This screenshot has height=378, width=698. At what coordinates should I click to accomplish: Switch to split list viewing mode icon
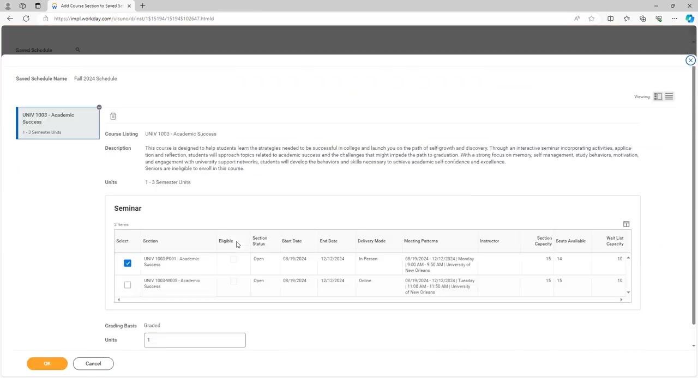click(x=658, y=96)
